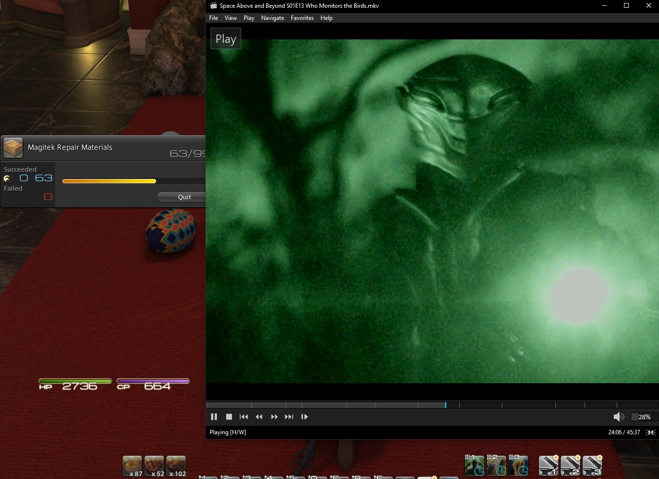Pause the video playback
This screenshot has height=479, width=659.
point(214,417)
